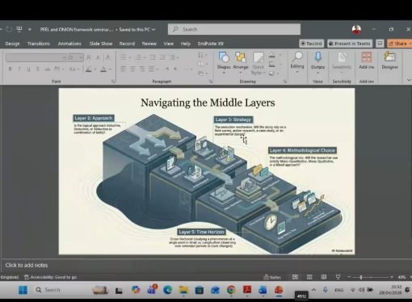Click the Shape Effects icon

pos(272,73)
